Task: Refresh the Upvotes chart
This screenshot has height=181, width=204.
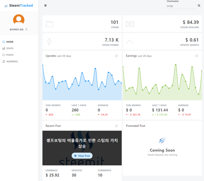Action: (116, 56)
